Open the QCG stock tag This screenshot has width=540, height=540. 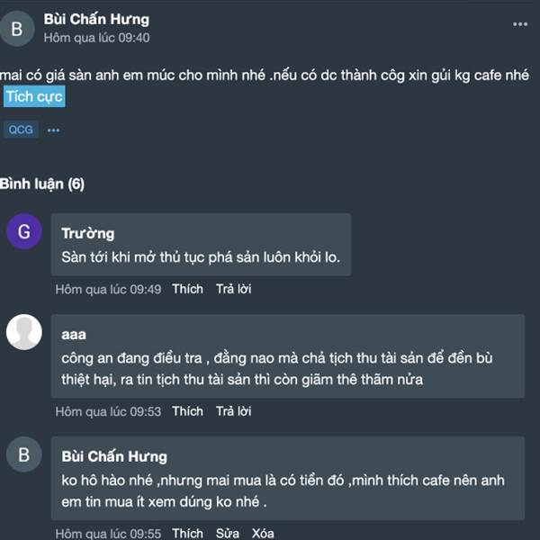[x=21, y=130]
